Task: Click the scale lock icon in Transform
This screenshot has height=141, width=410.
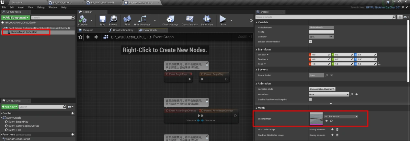Action: [x=379, y=64]
